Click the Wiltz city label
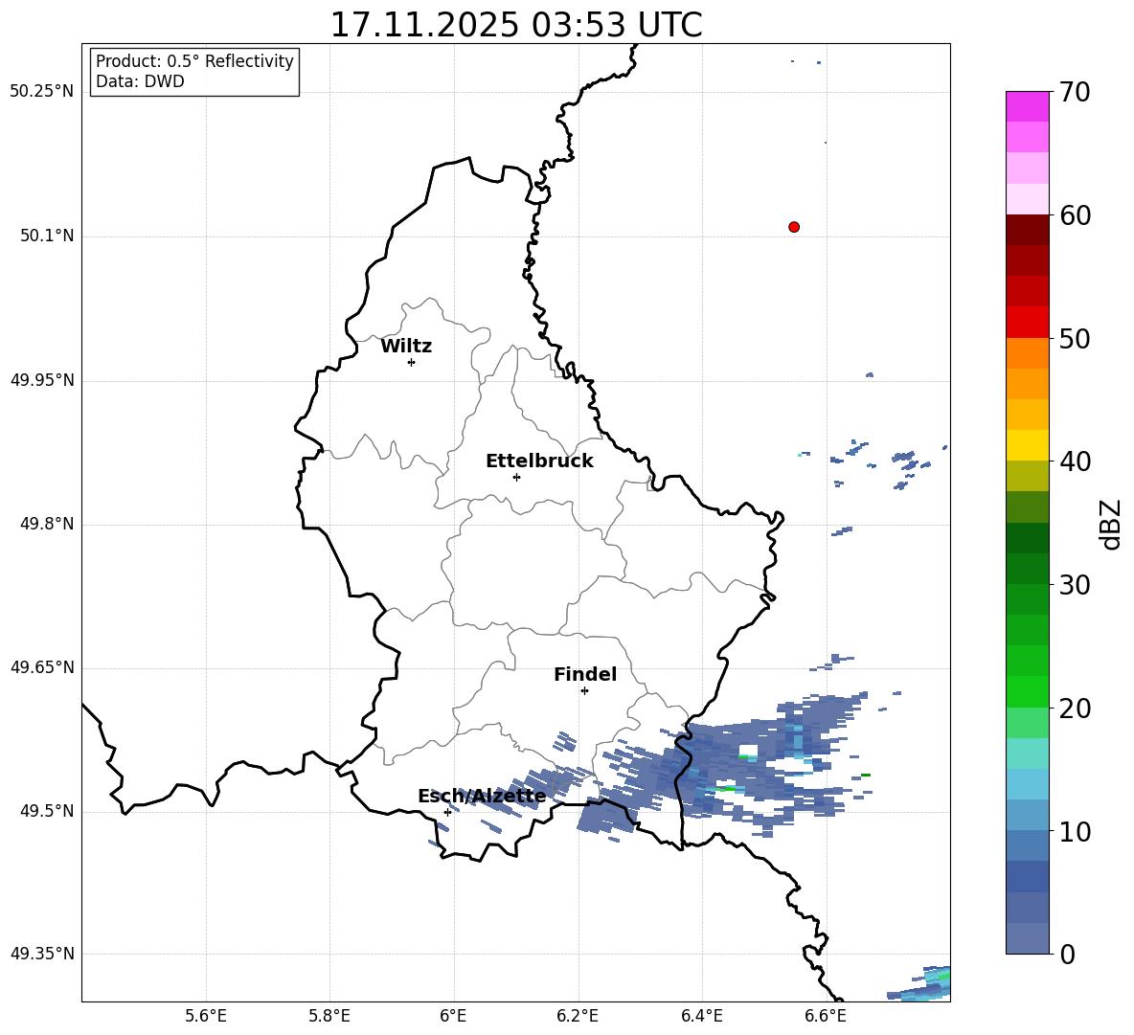Image resolution: width=1134 pixels, height=1035 pixels. click(406, 347)
